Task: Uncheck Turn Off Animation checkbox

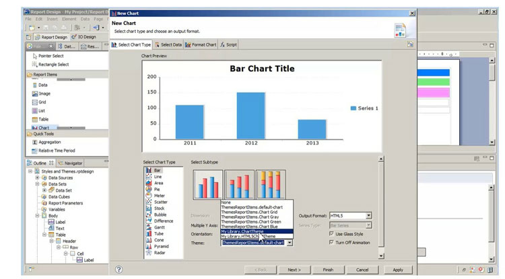Action: click(331, 243)
